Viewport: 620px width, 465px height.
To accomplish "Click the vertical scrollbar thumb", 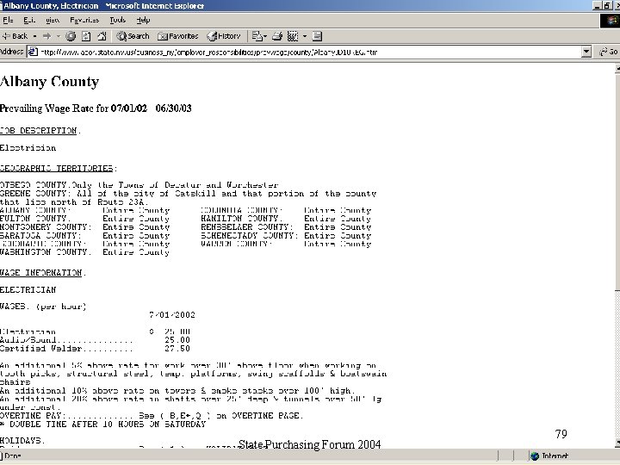I will point(617,183).
